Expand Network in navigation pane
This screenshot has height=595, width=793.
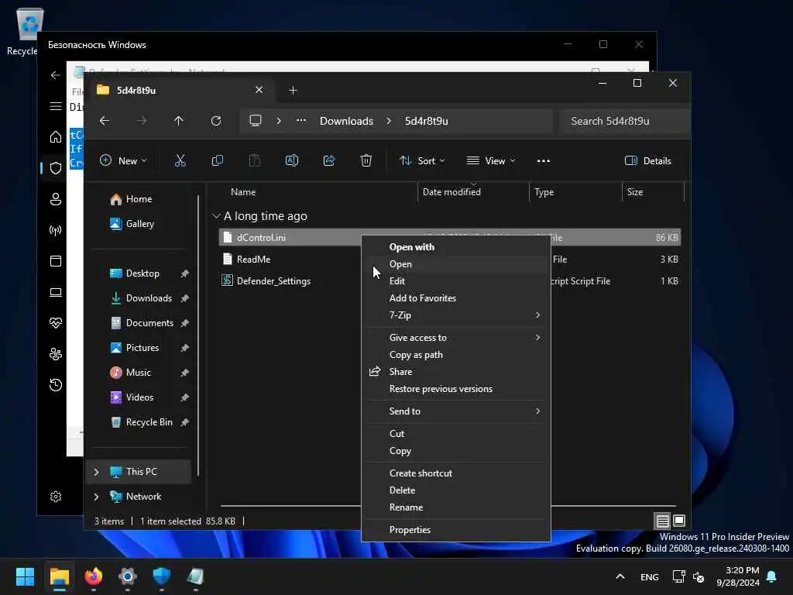(x=96, y=497)
